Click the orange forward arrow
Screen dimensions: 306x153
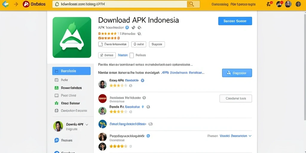click(16, 4)
